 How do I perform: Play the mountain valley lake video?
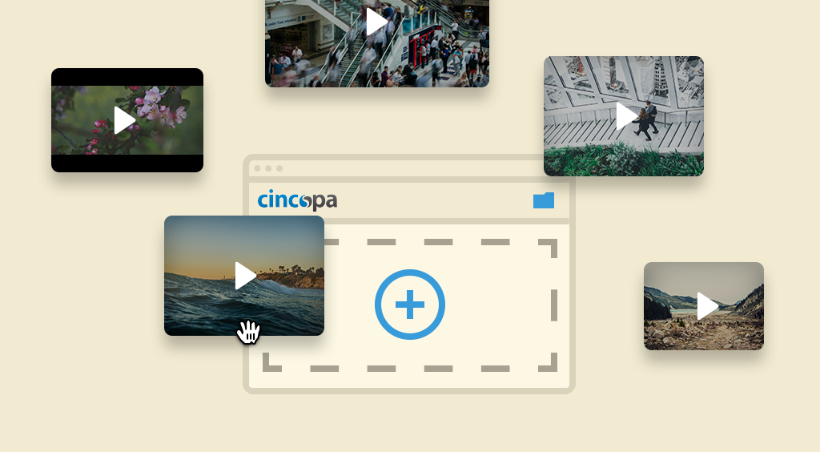pos(706,306)
